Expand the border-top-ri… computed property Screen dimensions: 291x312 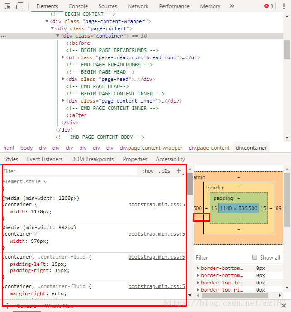pyautogui.click(x=198, y=290)
